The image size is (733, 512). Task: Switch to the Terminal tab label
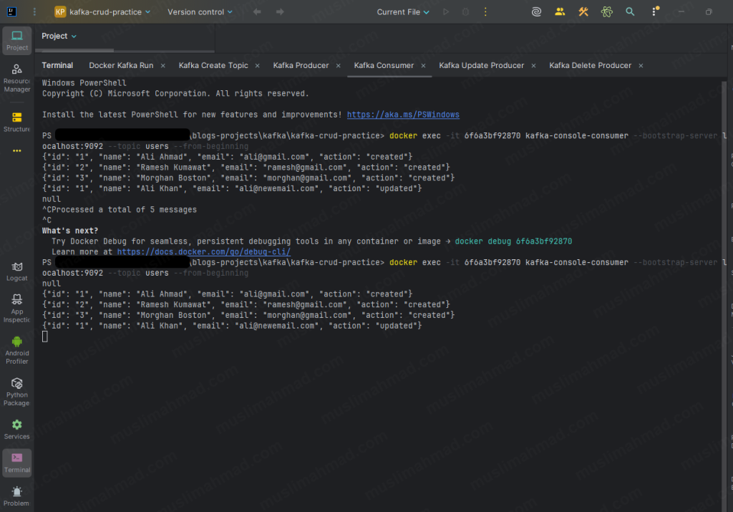tap(57, 65)
